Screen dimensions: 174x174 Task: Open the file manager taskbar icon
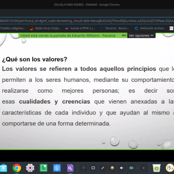coord(3,168)
